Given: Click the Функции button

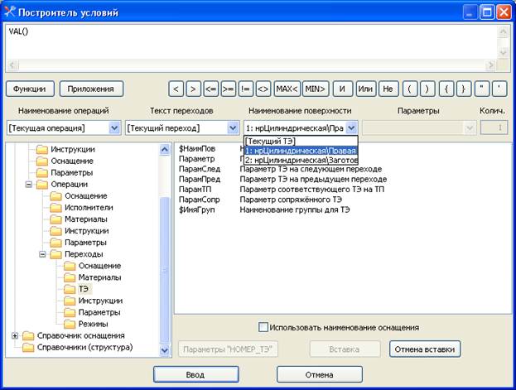Looking at the screenshot, I should tap(30, 89).
